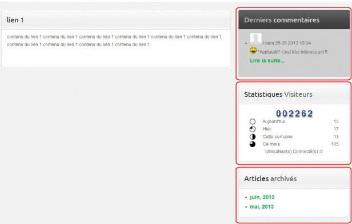Image resolution: width=352 pixels, height=224 pixels.
Task: Click the laughing smiley emoticon
Action: (253, 50)
